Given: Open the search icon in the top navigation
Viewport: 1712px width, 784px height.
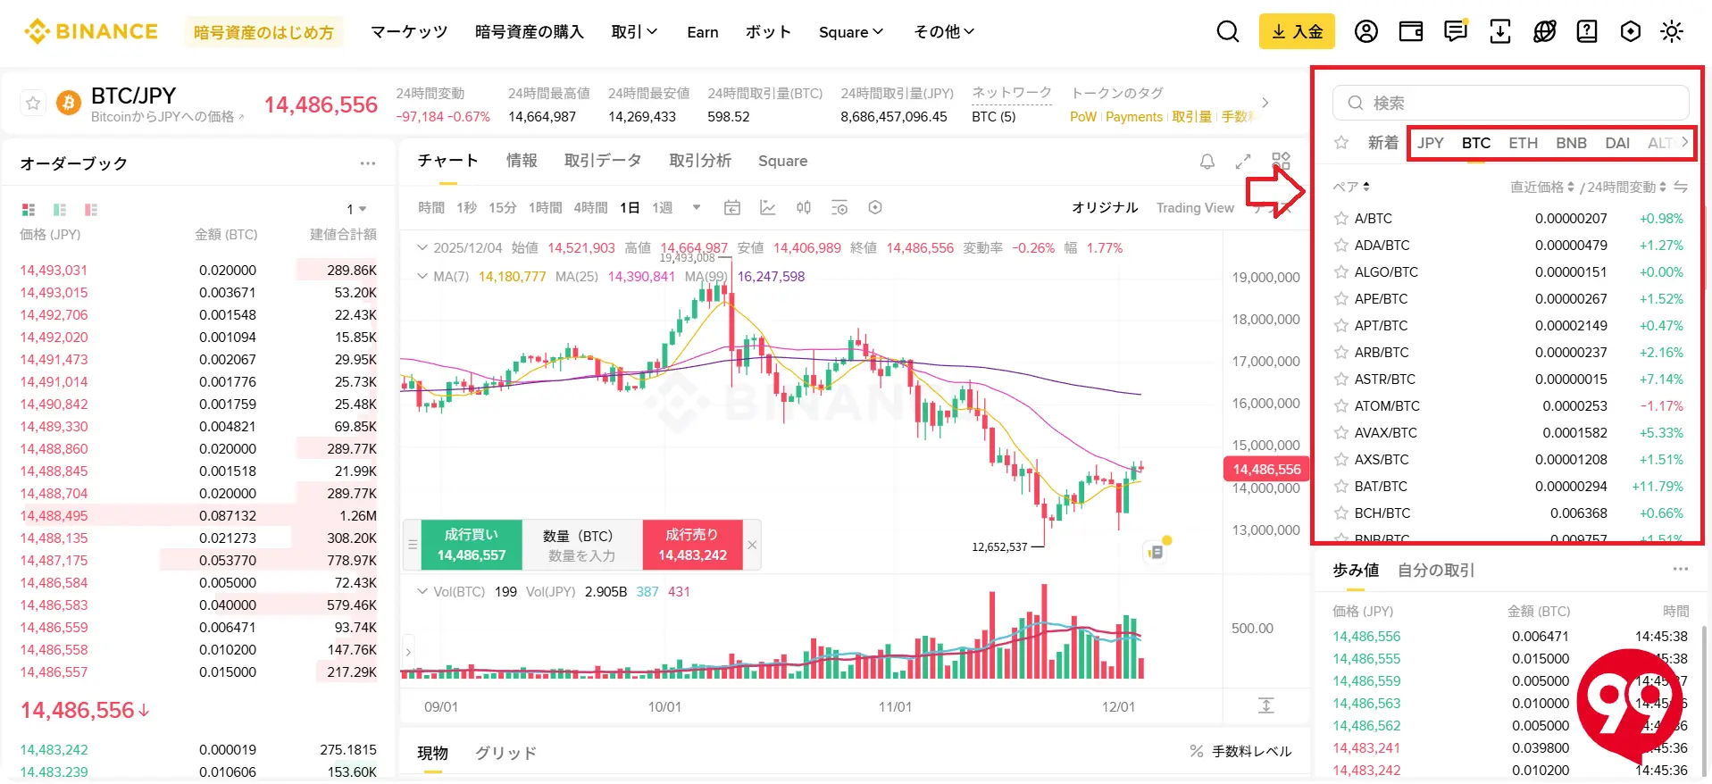Looking at the screenshot, I should point(1227,31).
